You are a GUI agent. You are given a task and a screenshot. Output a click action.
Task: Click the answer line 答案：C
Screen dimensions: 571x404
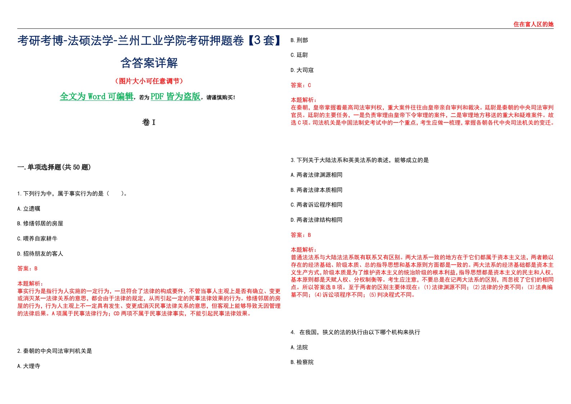[301, 85]
